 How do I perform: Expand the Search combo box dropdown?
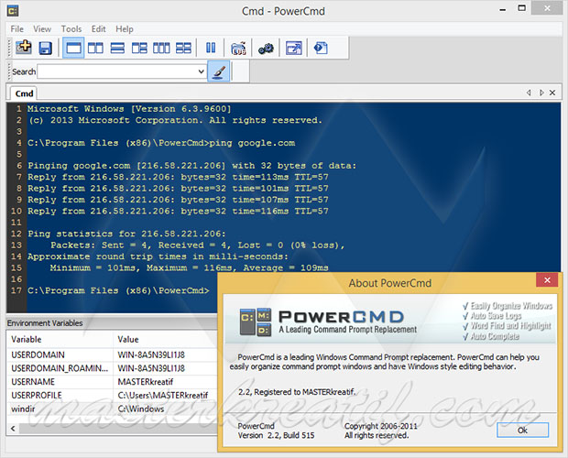point(201,71)
